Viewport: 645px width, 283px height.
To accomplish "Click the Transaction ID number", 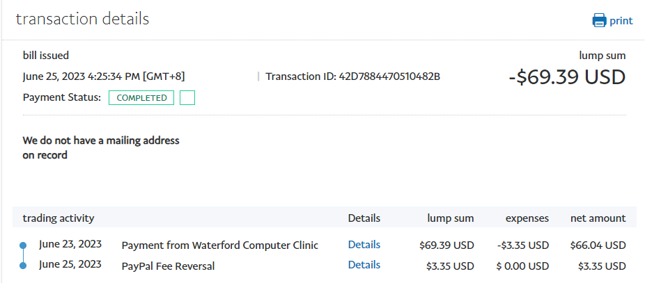I will 389,76.
